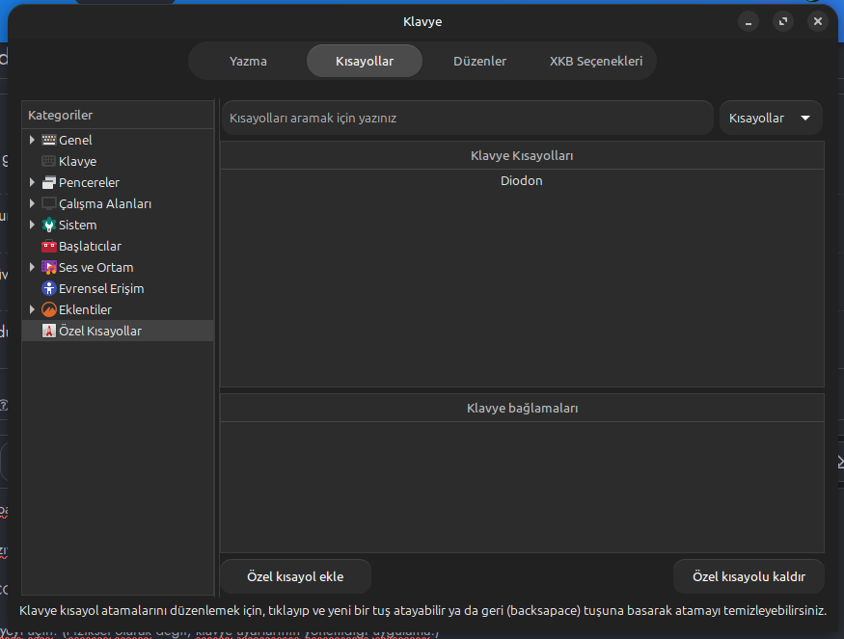Choose the Evrensel Erişim category label
Screen dimensions: 844x639
(x=101, y=288)
